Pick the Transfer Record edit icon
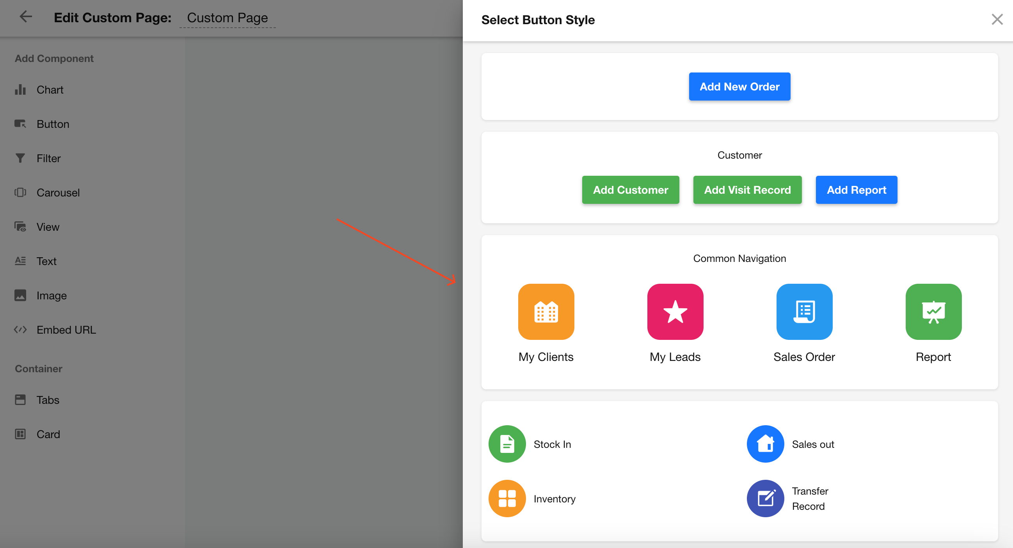The width and height of the screenshot is (1013, 548). pyautogui.click(x=765, y=498)
